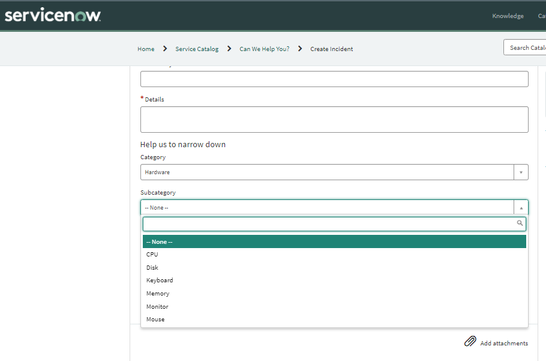Screen dimensions: 546x361
Task: Navigate to Home via the breadcrumb
Action: [x=145, y=49]
